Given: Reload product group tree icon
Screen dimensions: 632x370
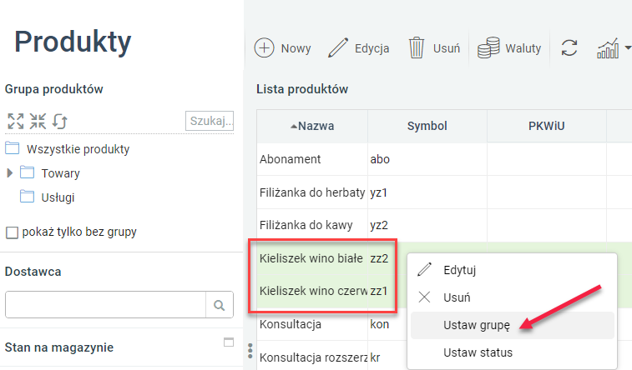Looking at the screenshot, I should (59, 121).
